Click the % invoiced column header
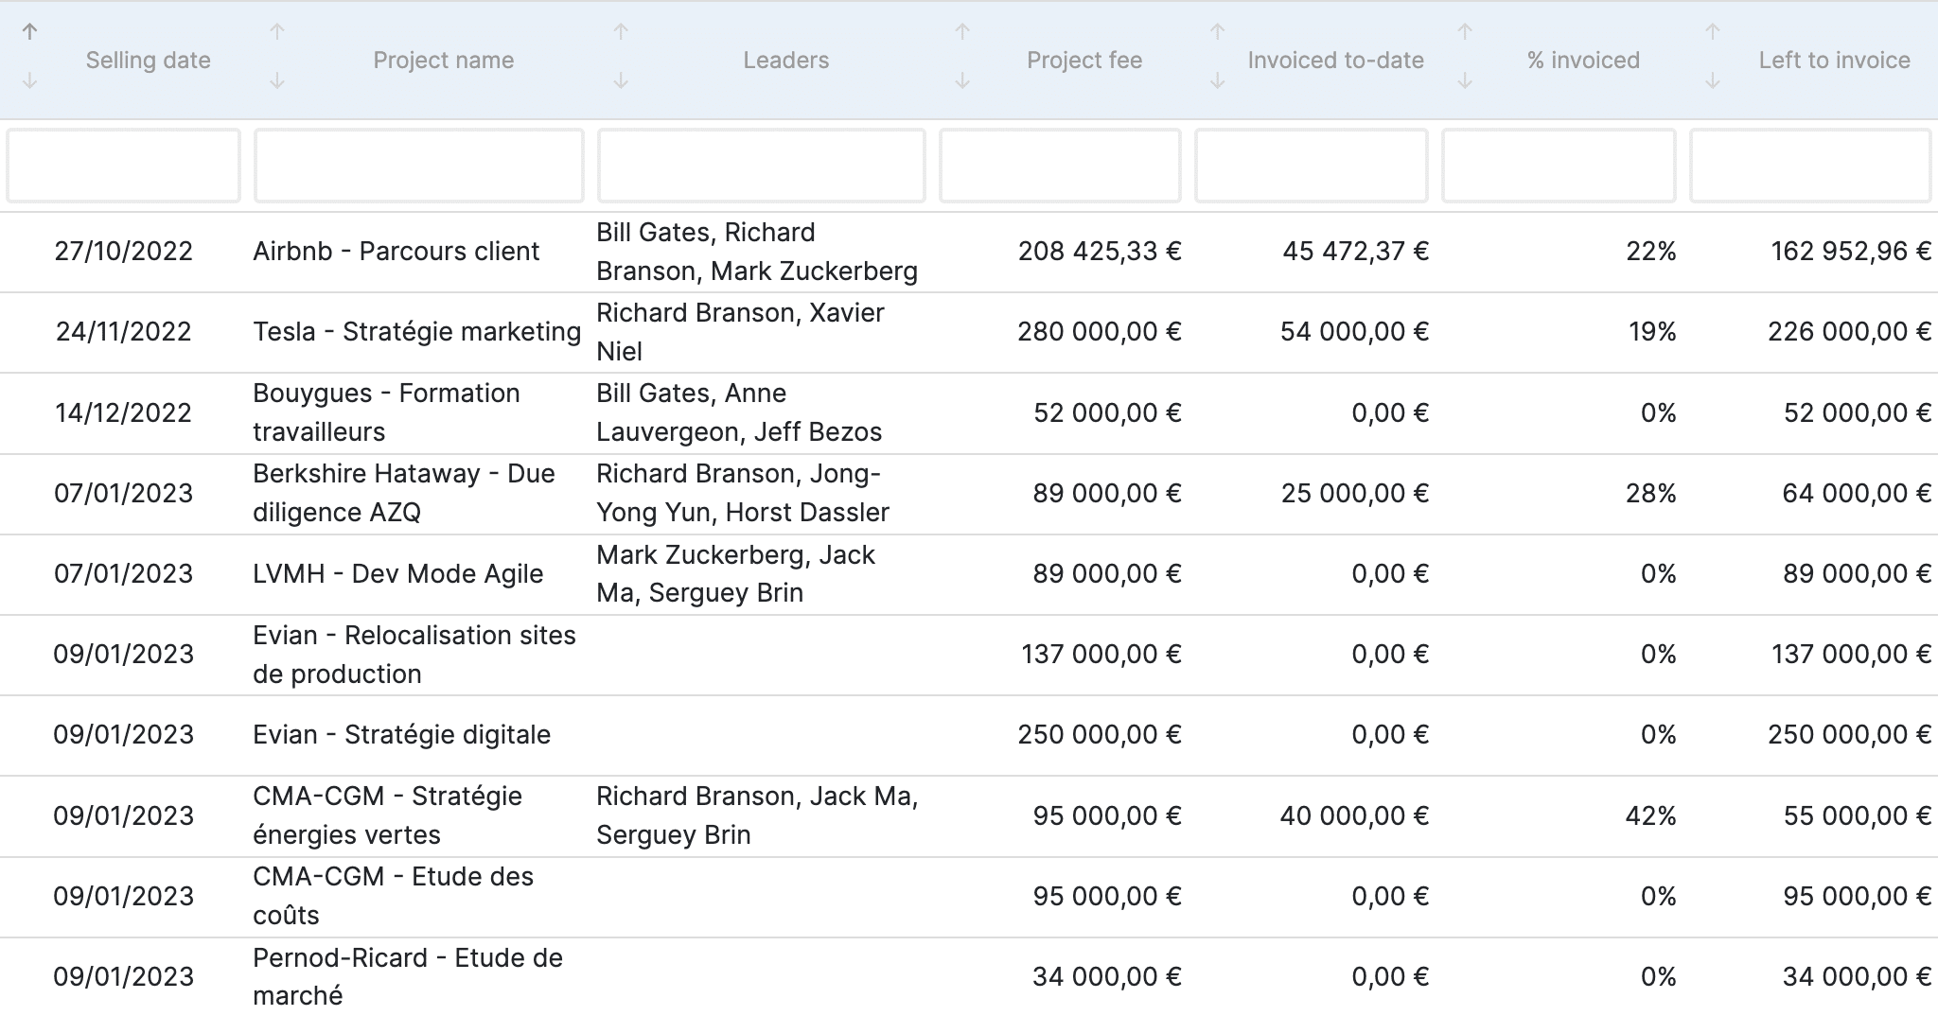1938x1016 pixels. click(1582, 60)
